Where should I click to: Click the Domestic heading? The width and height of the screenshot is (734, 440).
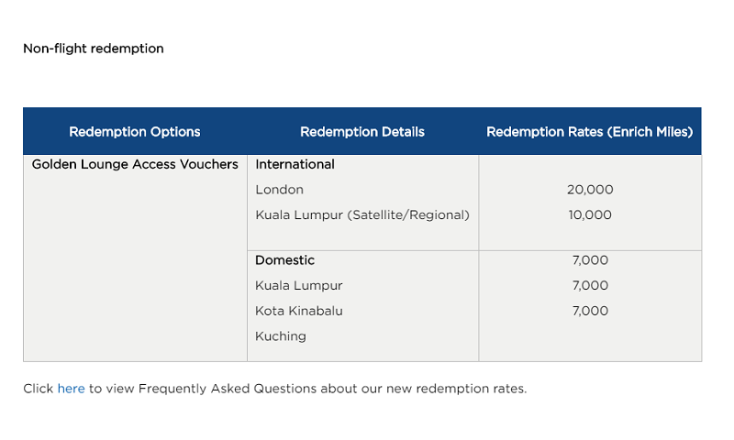pos(284,260)
